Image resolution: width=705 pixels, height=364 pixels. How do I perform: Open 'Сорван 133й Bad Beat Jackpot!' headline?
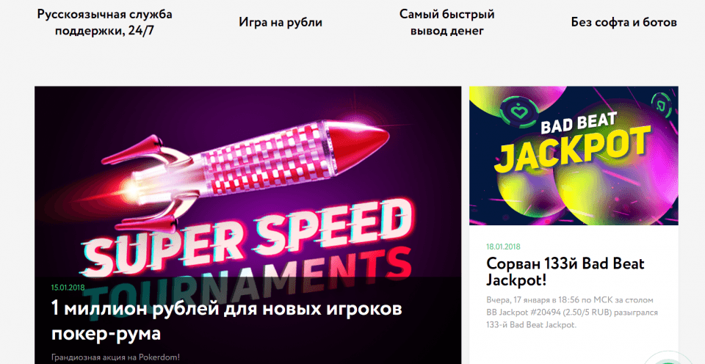coord(565,272)
